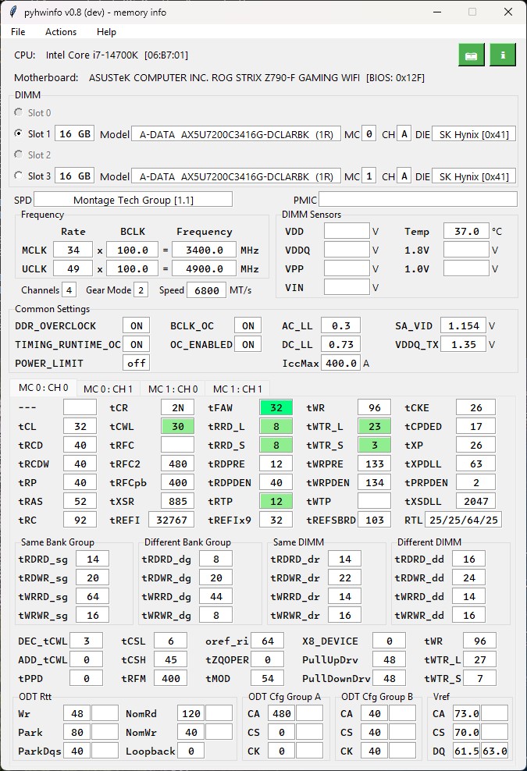Click the feather app icon in title bar

pyautogui.click(x=13, y=12)
